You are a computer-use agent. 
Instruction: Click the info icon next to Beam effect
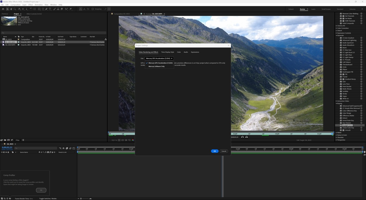(x=361, y=48)
